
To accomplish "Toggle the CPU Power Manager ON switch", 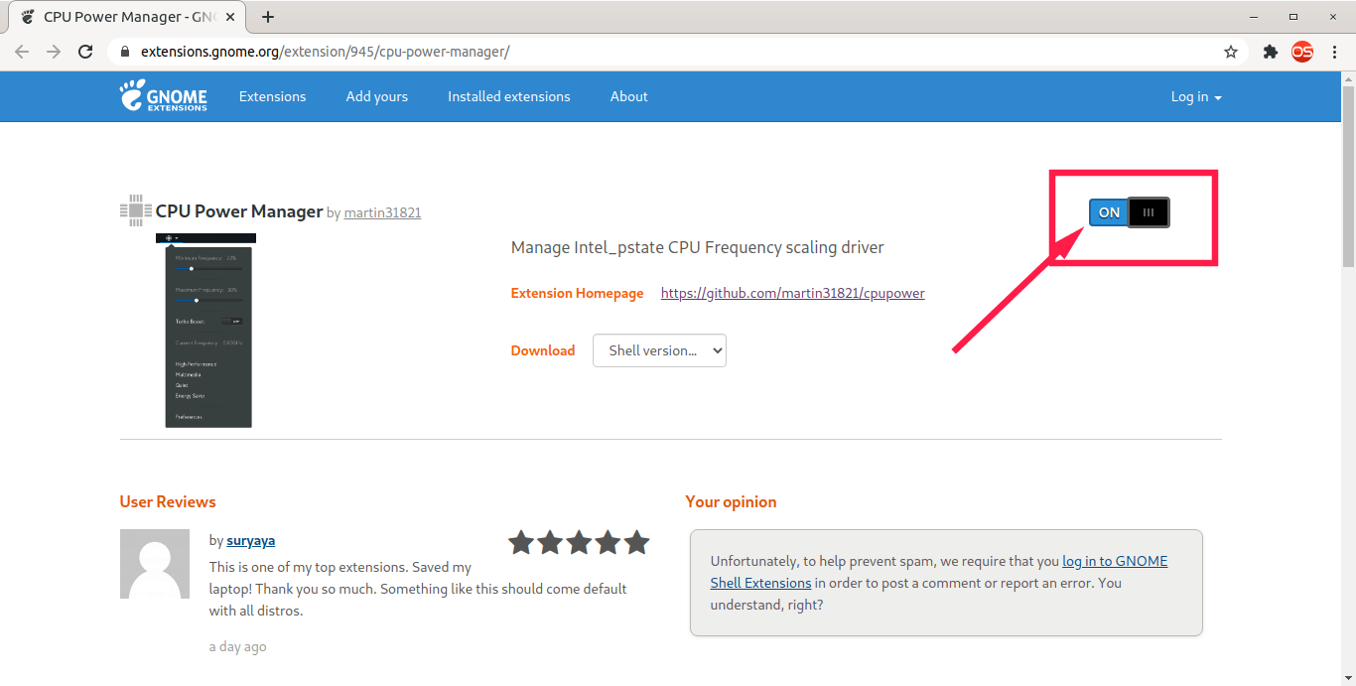I will tap(1109, 212).
